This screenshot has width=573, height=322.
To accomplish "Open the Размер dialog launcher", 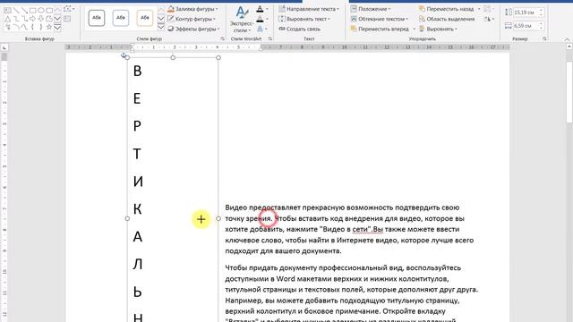I will [x=544, y=38].
